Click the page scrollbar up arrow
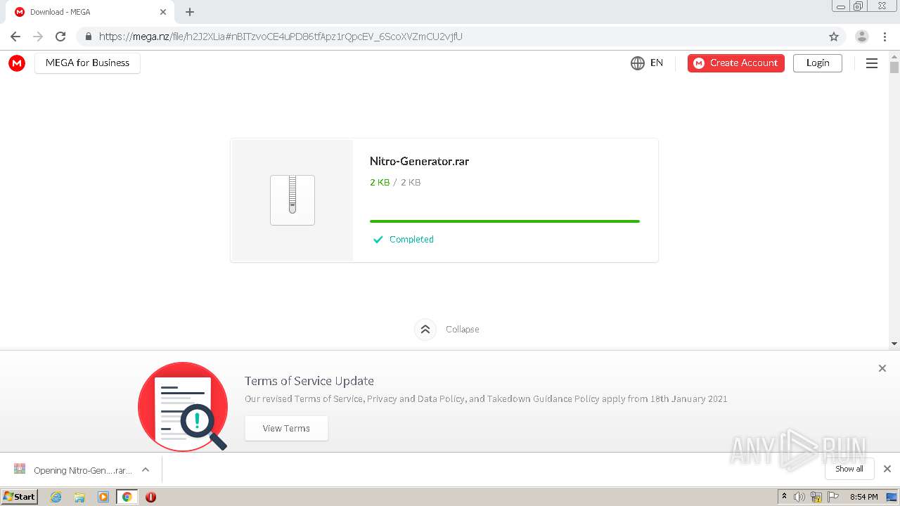 [894, 56]
